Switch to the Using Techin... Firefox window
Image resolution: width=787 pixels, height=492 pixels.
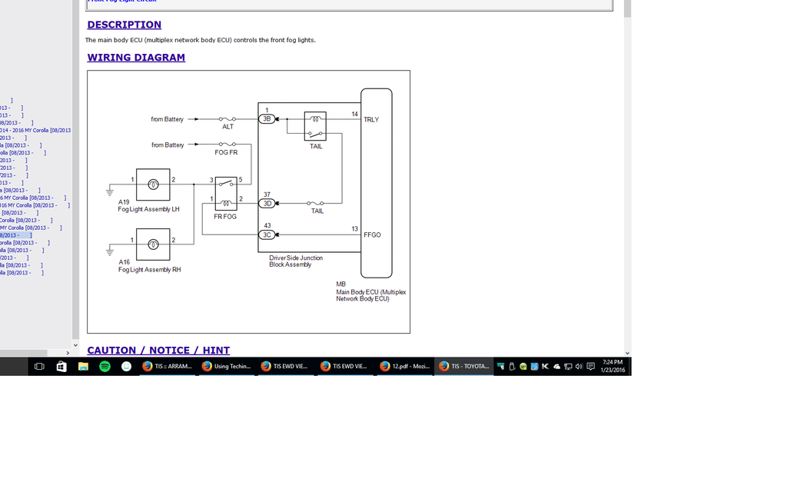tap(227, 367)
